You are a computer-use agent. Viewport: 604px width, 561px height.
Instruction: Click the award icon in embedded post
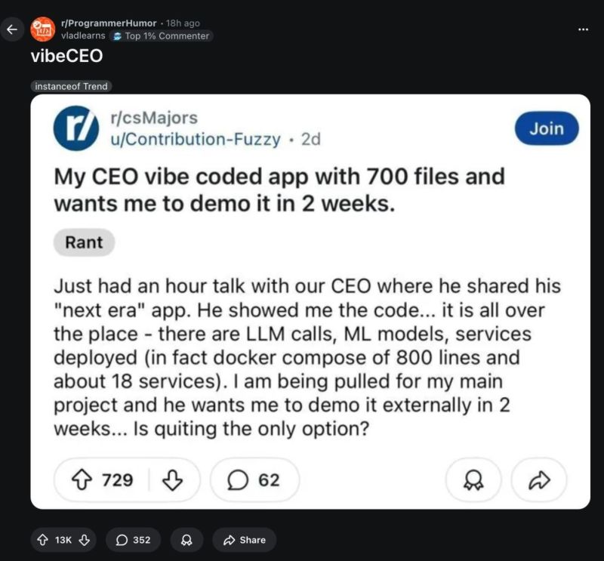(x=472, y=480)
